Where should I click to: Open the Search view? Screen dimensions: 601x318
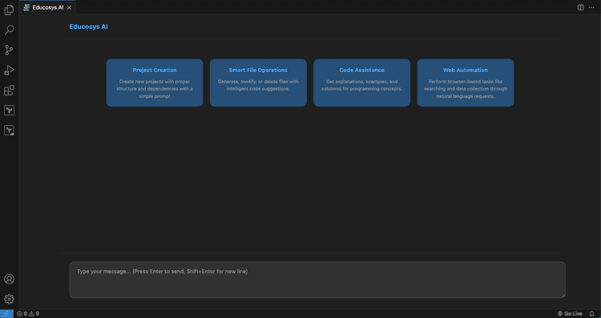(x=9, y=30)
